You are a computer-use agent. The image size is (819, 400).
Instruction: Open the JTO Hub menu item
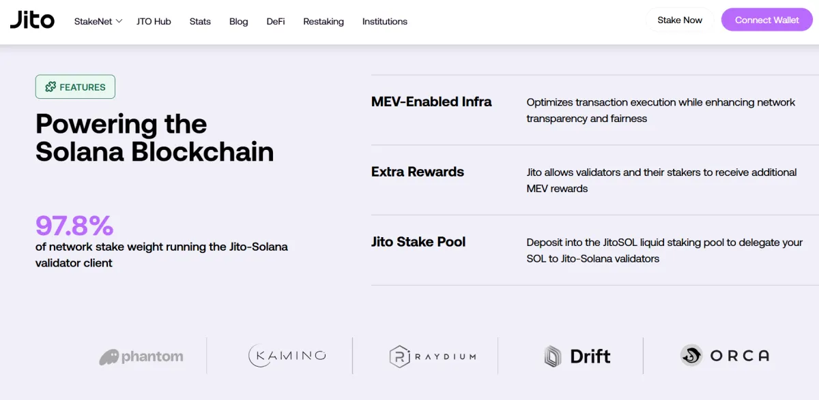coord(154,21)
